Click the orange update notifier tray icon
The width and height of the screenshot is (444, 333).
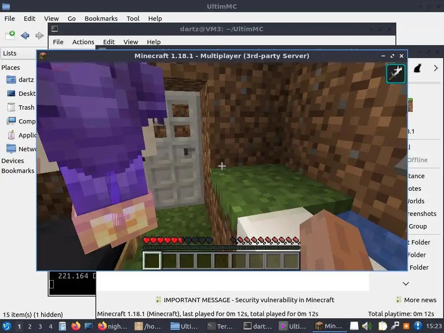[x=406, y=326]
